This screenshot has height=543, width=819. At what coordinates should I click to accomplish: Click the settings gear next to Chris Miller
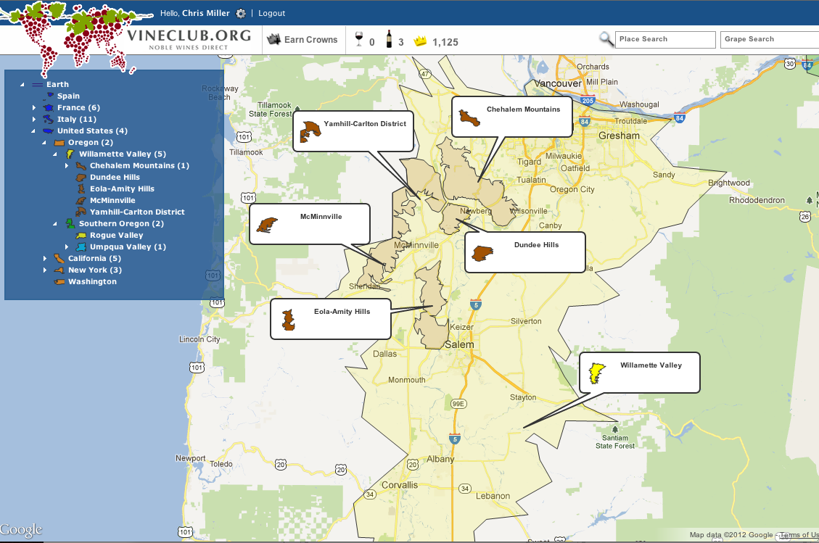[241, 13]
